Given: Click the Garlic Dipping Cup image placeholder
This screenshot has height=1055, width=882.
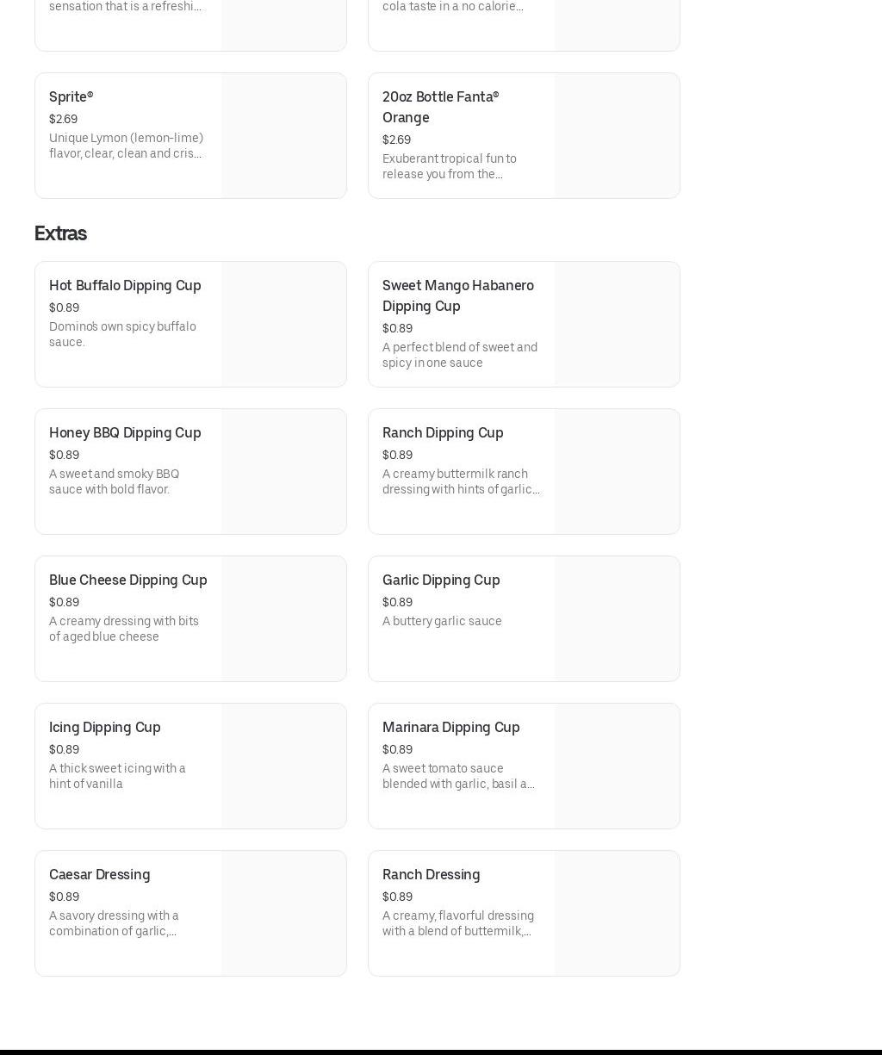Looking at the screenshot, I should click(x=617, y=619).
